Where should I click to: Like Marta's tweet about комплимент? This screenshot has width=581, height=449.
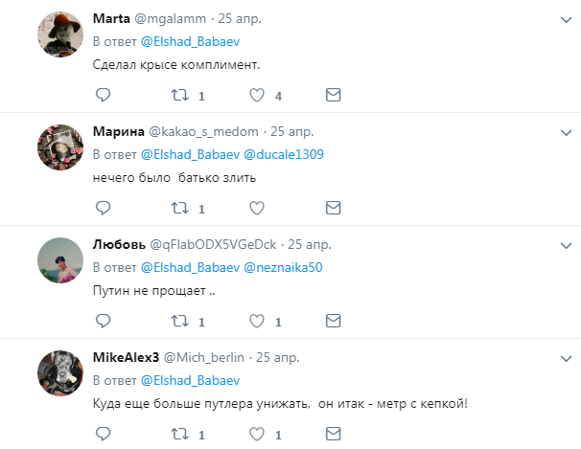click(x=256, y=96)
